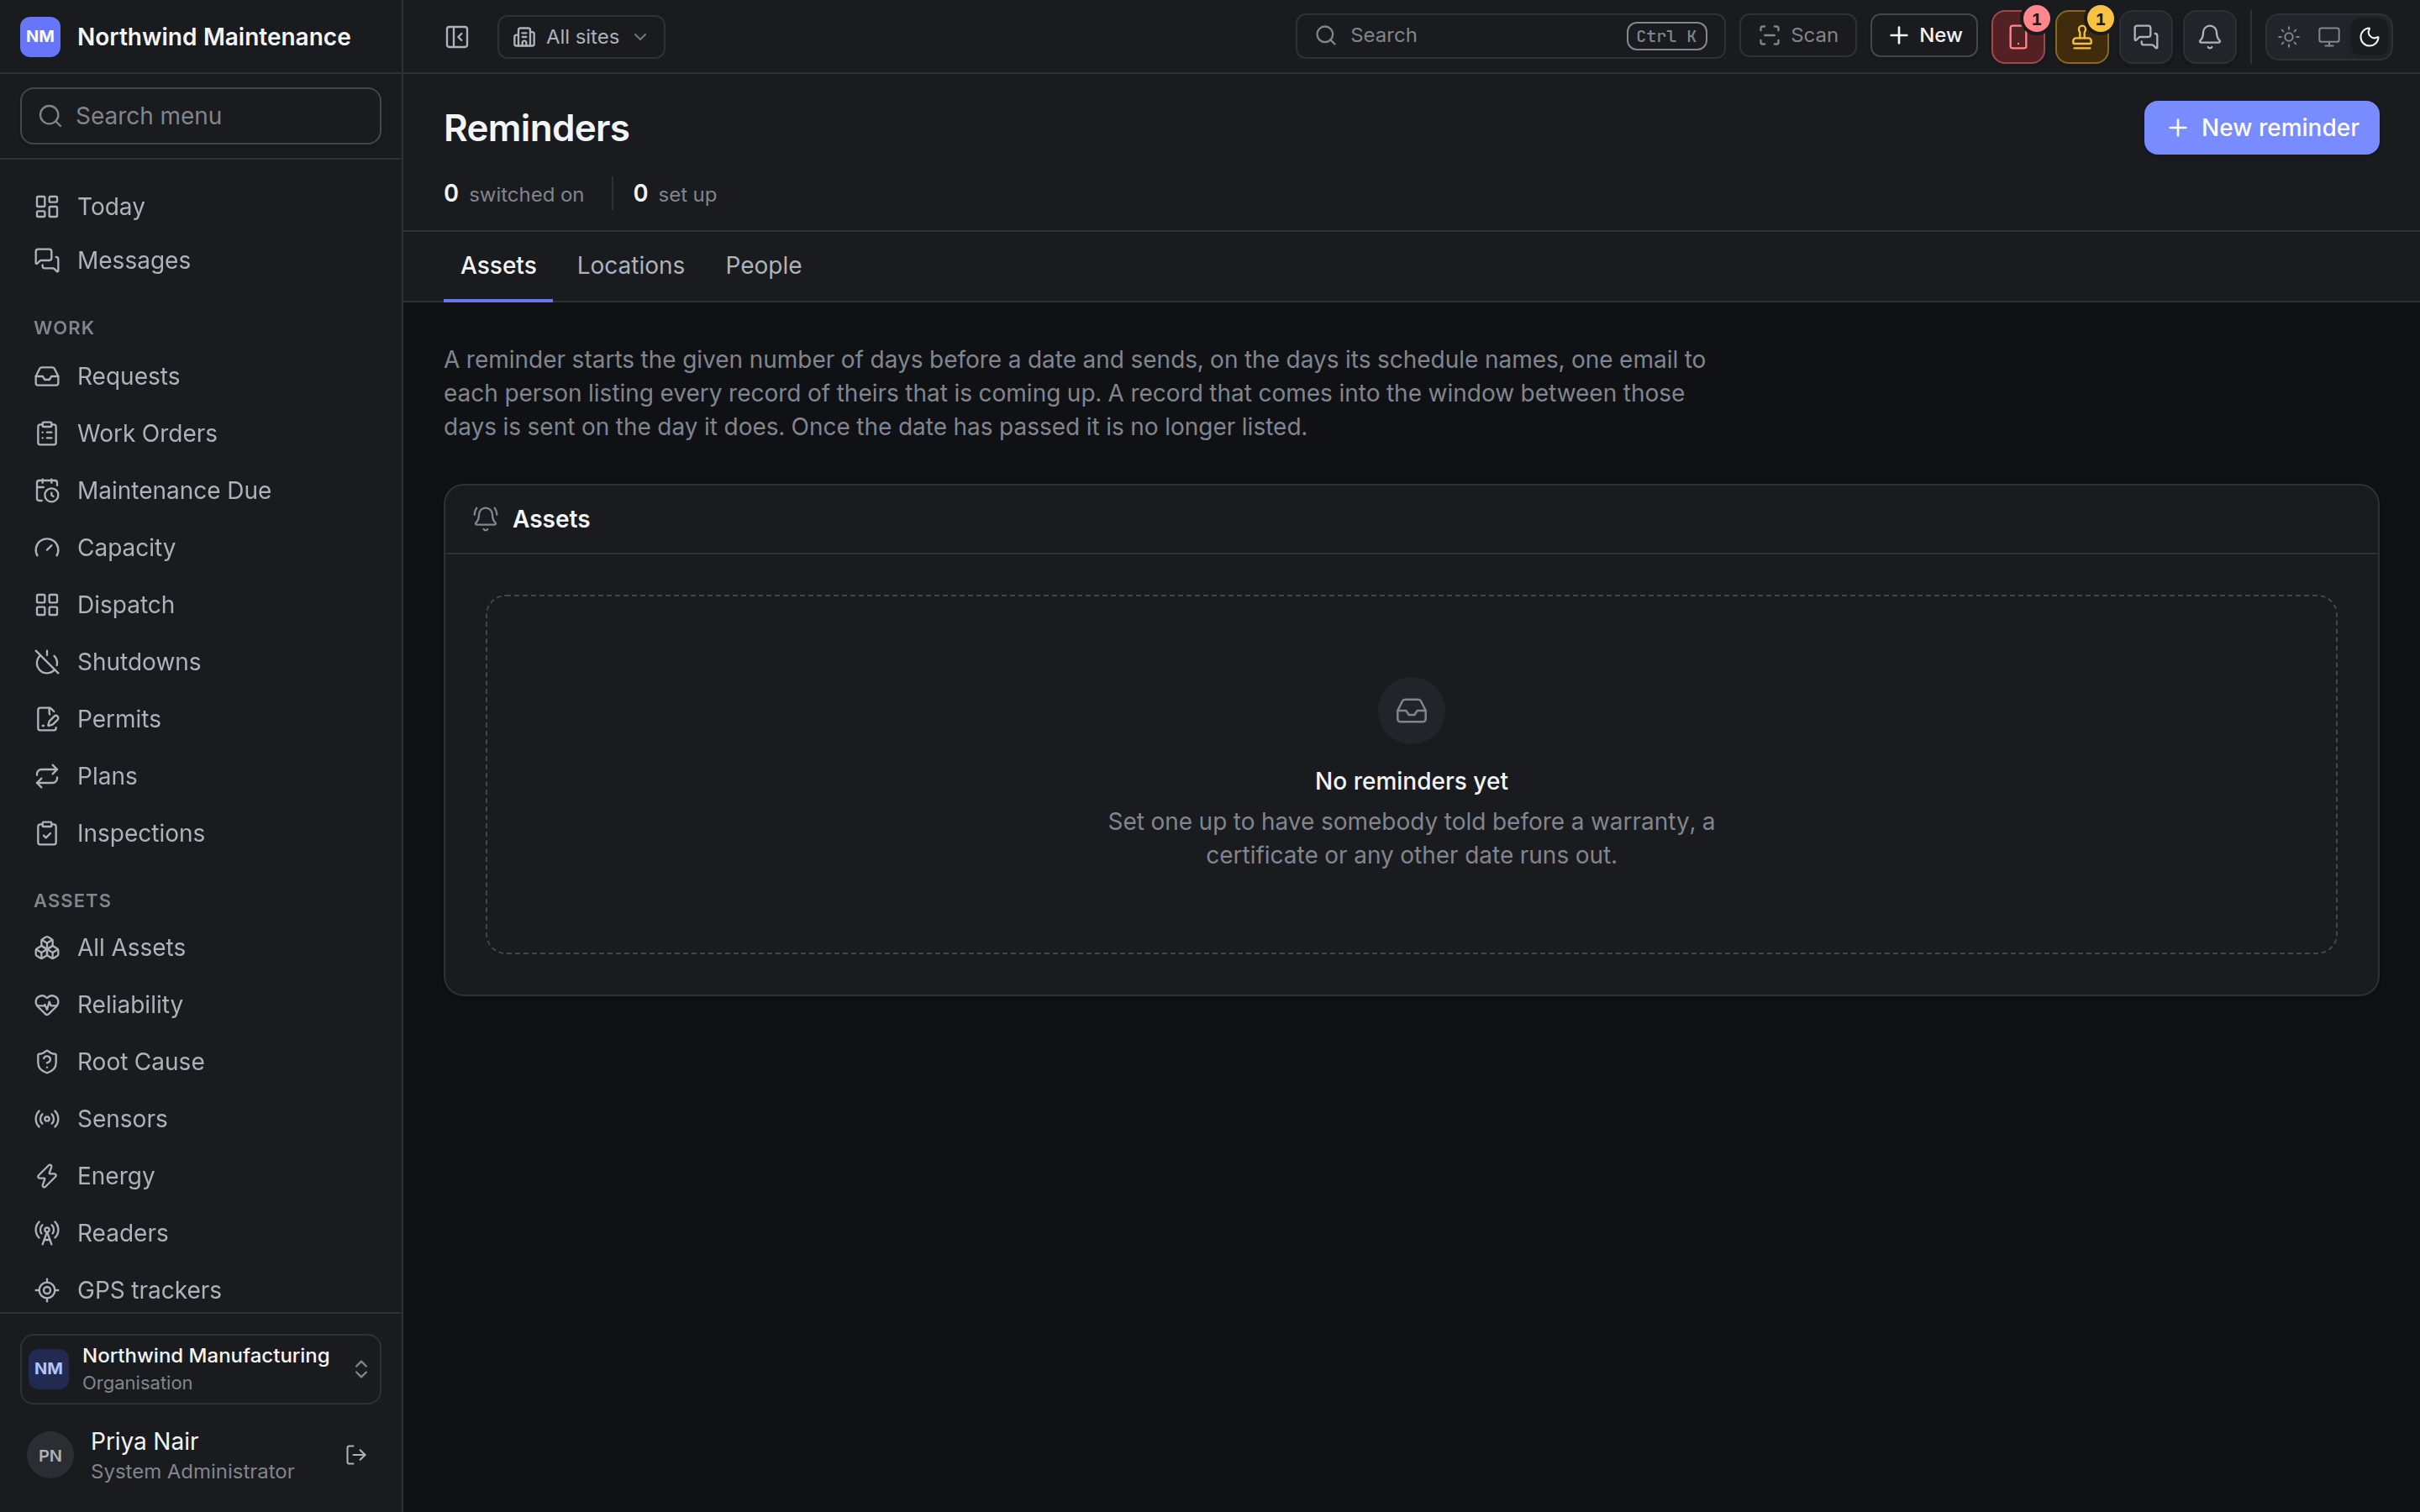Switch to system theme monitor toggle
2420x1512 pixels.
2328,37
